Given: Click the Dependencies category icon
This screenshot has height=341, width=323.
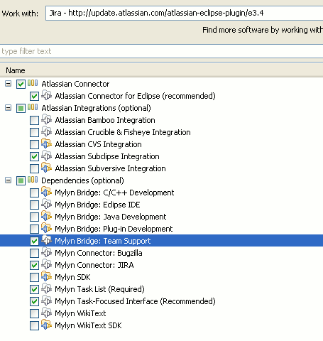Looking at the screenshot, I should point(33,180).
